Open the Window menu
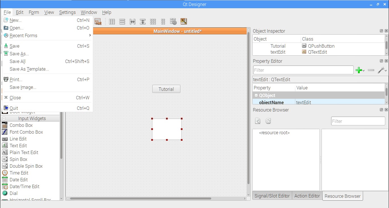This screenshot has width=389, height=208. 89,12
